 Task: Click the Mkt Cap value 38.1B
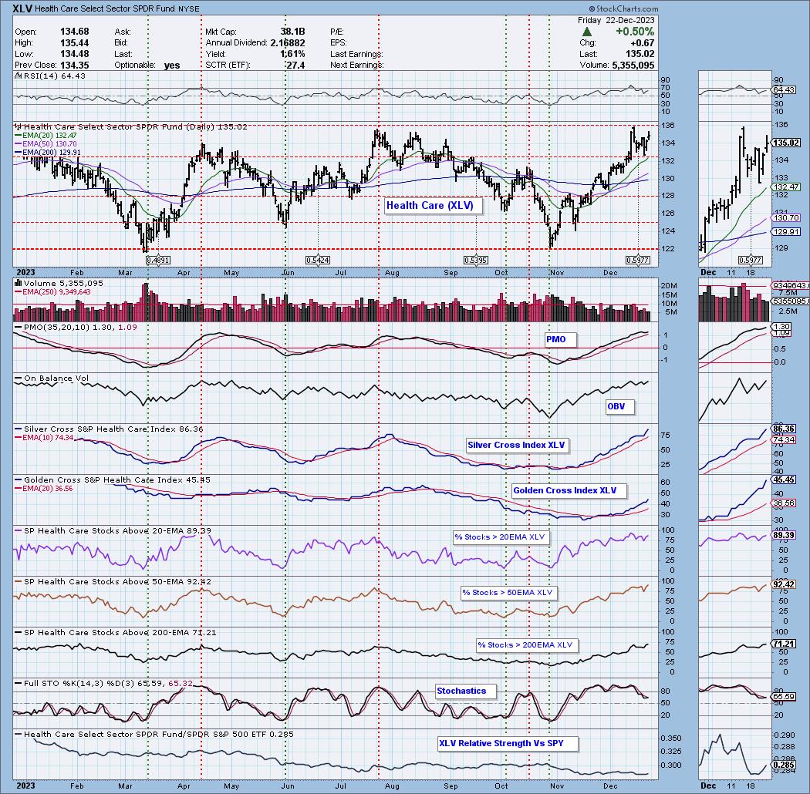tap(292, 32)
